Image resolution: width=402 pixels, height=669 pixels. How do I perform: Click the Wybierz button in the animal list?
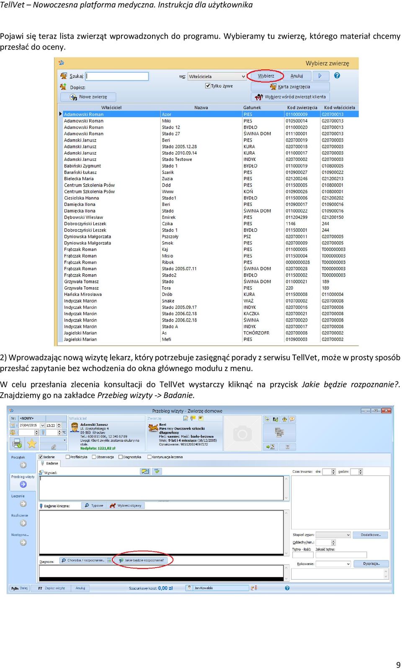(x=266, y=76)
